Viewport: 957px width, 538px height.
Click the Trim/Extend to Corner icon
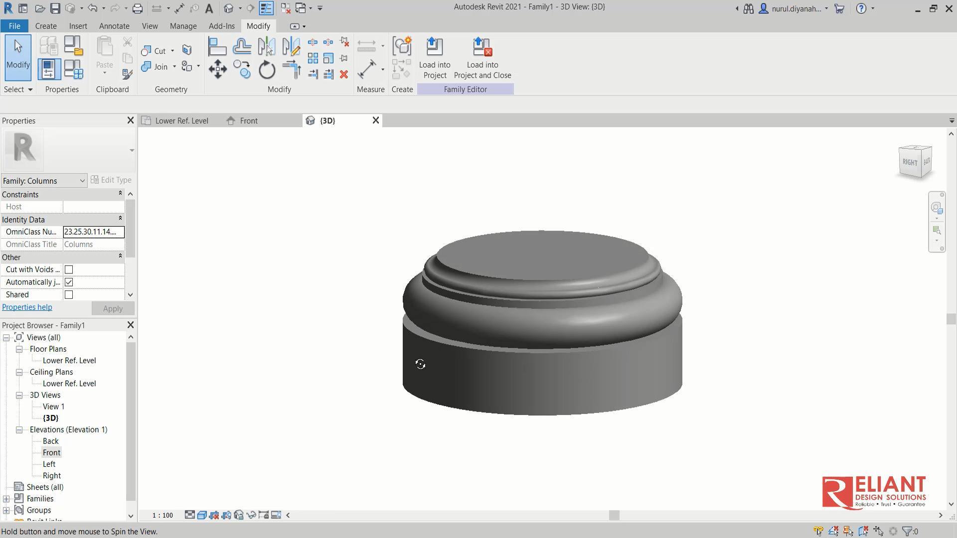[x=291, y=69]
